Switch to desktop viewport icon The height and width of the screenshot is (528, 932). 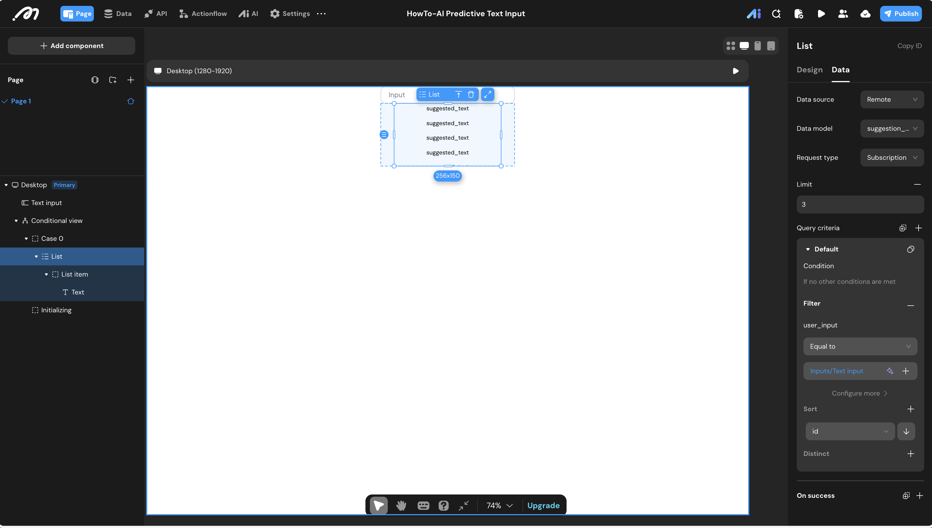tap(744, 46)
